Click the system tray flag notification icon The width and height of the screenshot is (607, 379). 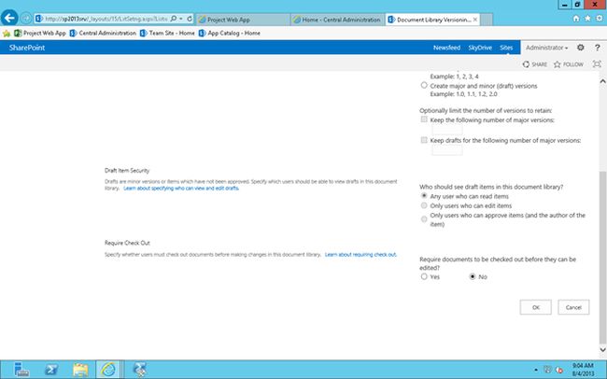(x=547, y=370)
